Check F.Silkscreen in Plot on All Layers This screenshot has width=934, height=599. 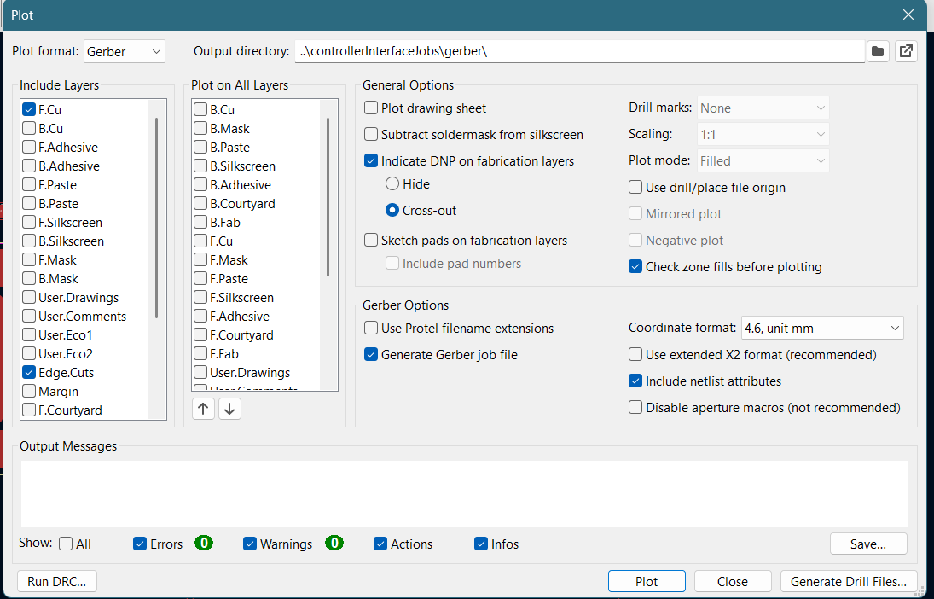click(x=200, y=298)
